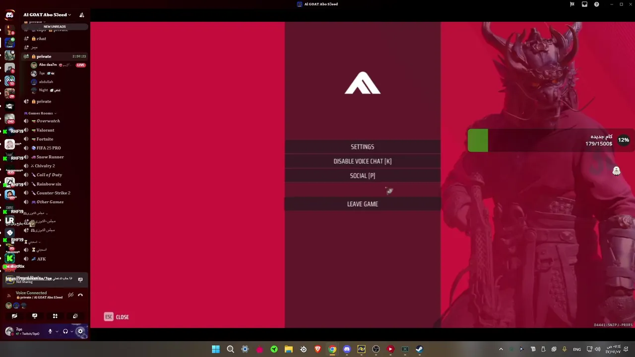Select the active private voice channel
This screenshot has height=357, width=635.
[55, 56]
